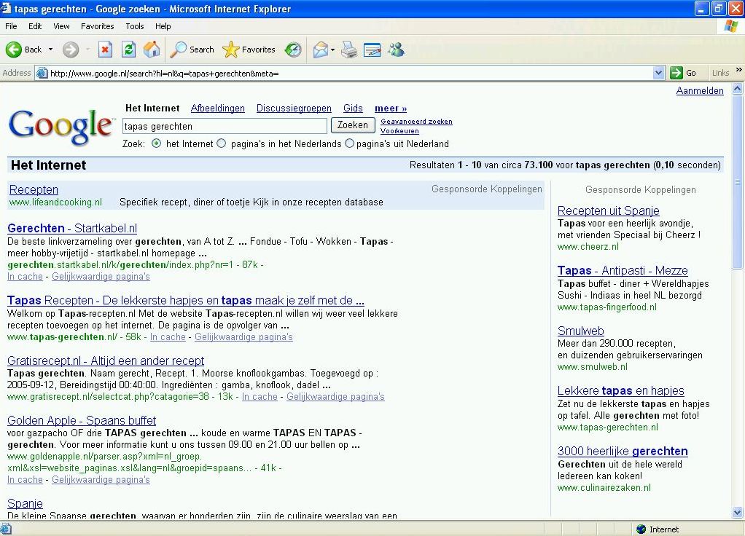Click the status bar page icon
745x536 pixels.
point(5,529)
